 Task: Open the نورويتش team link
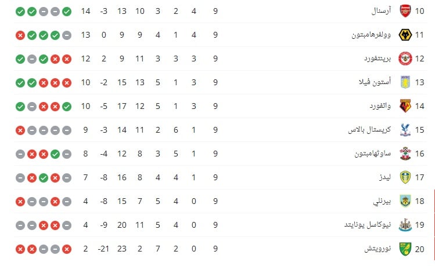click(378, 249)
